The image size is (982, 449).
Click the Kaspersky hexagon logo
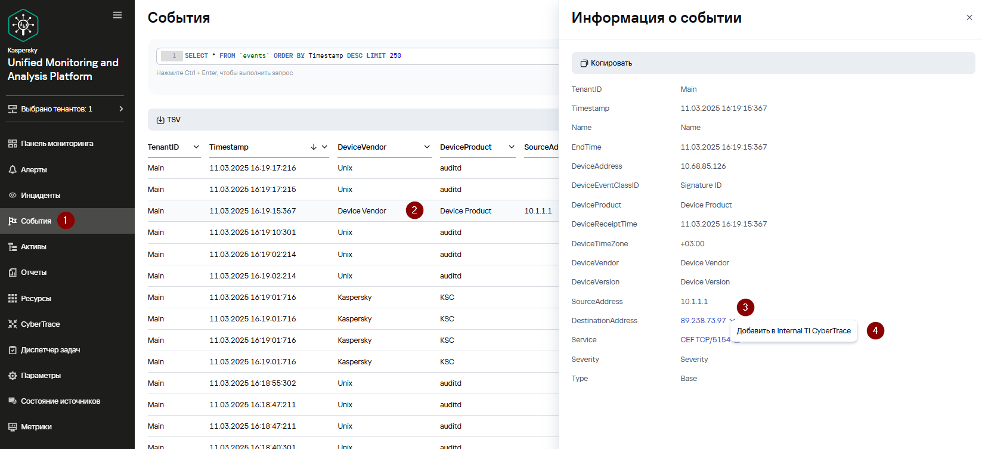click(x=23, y=25)
